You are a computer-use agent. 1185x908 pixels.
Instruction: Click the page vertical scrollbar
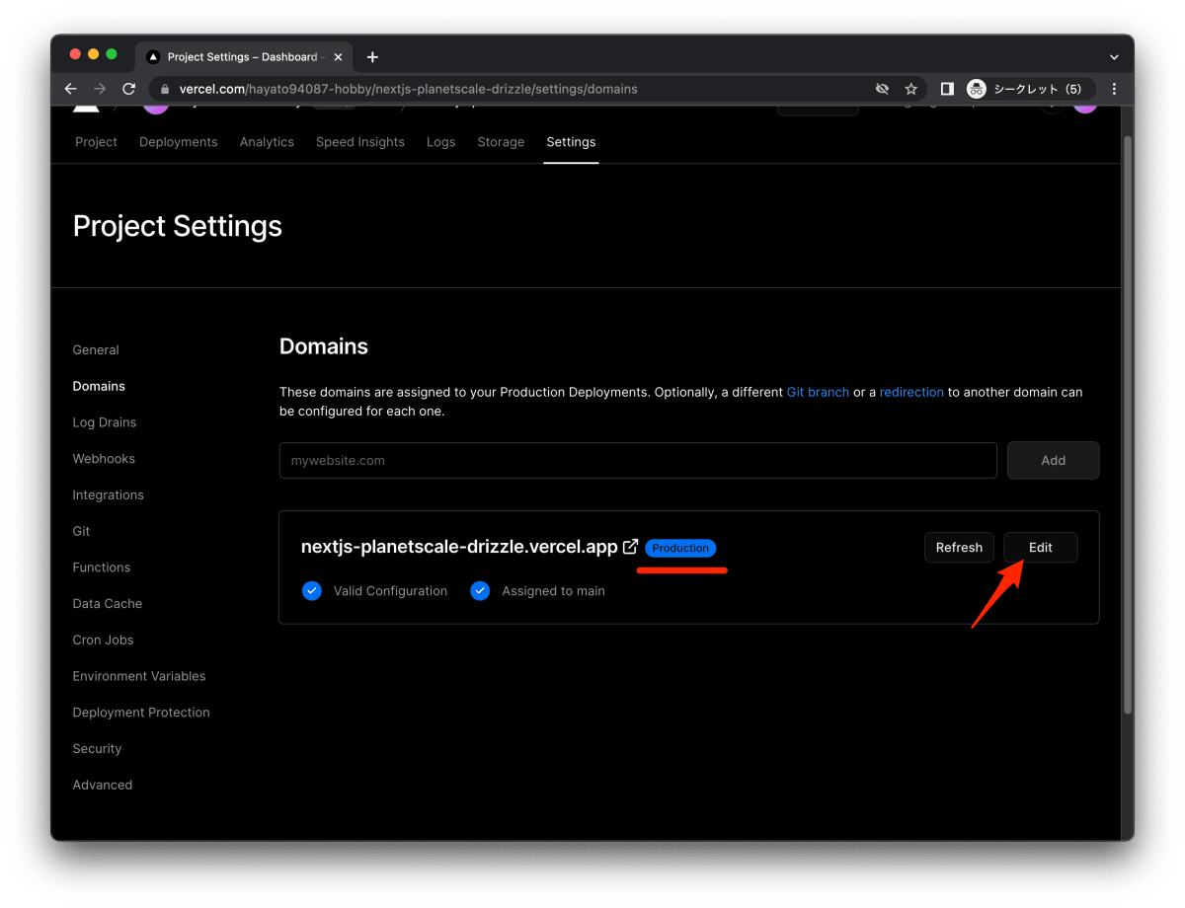tap(1128, 424)
